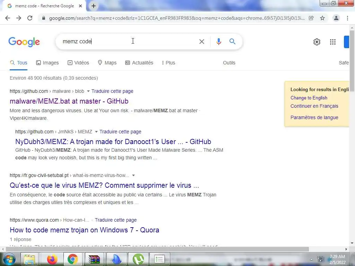
Task: Share this page from the address bar
Action: click(x=311, y=18)
